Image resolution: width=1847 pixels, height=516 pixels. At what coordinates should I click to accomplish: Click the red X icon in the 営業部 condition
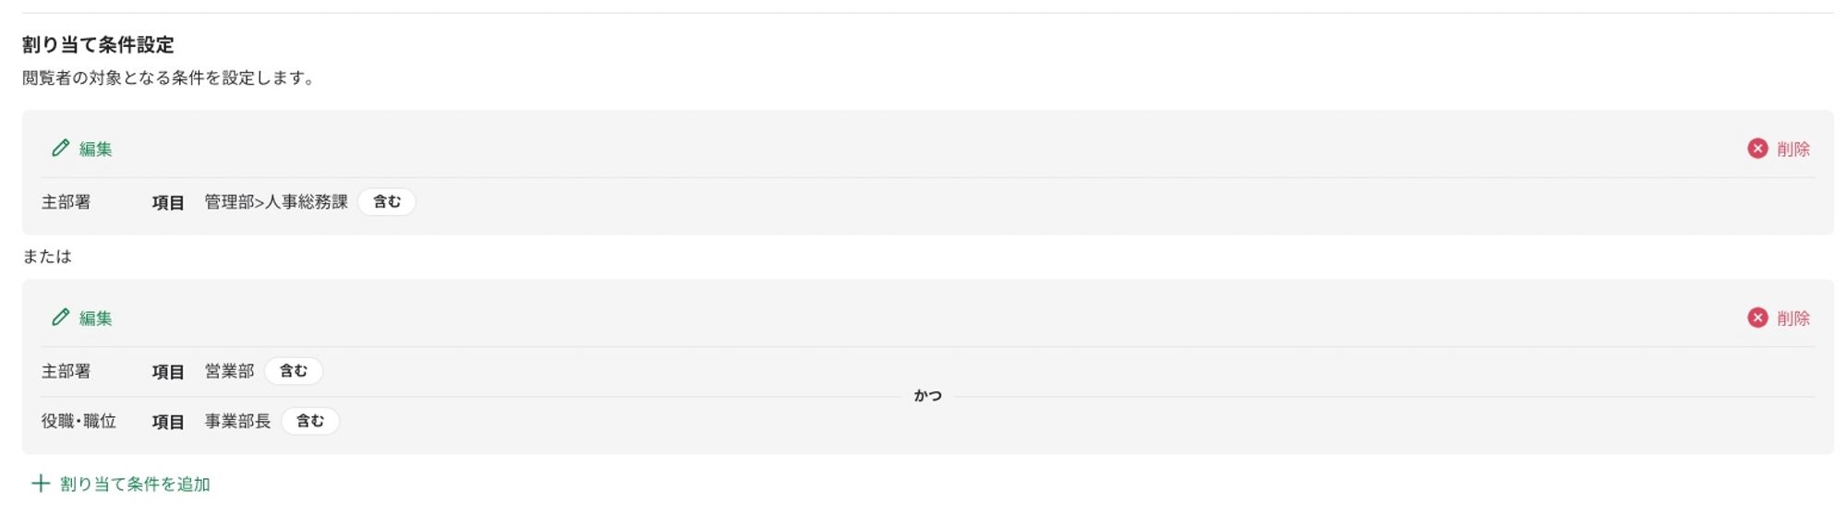1756,318
